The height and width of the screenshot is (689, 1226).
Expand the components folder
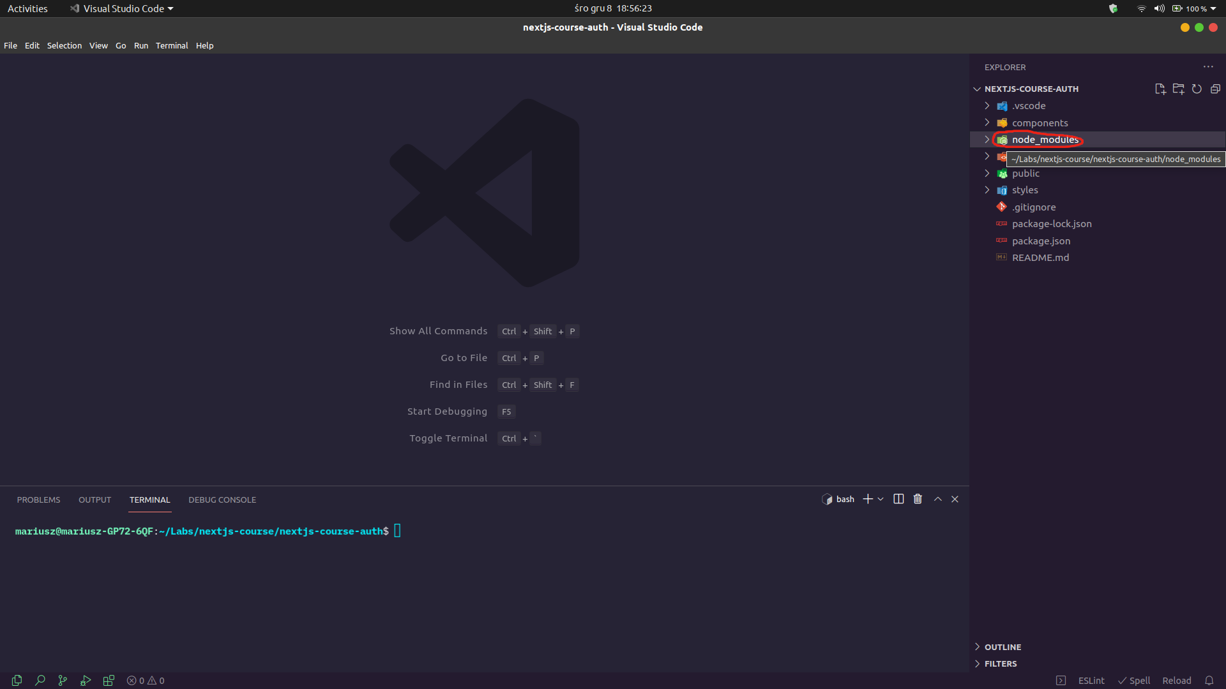(x=1040, y=123)
